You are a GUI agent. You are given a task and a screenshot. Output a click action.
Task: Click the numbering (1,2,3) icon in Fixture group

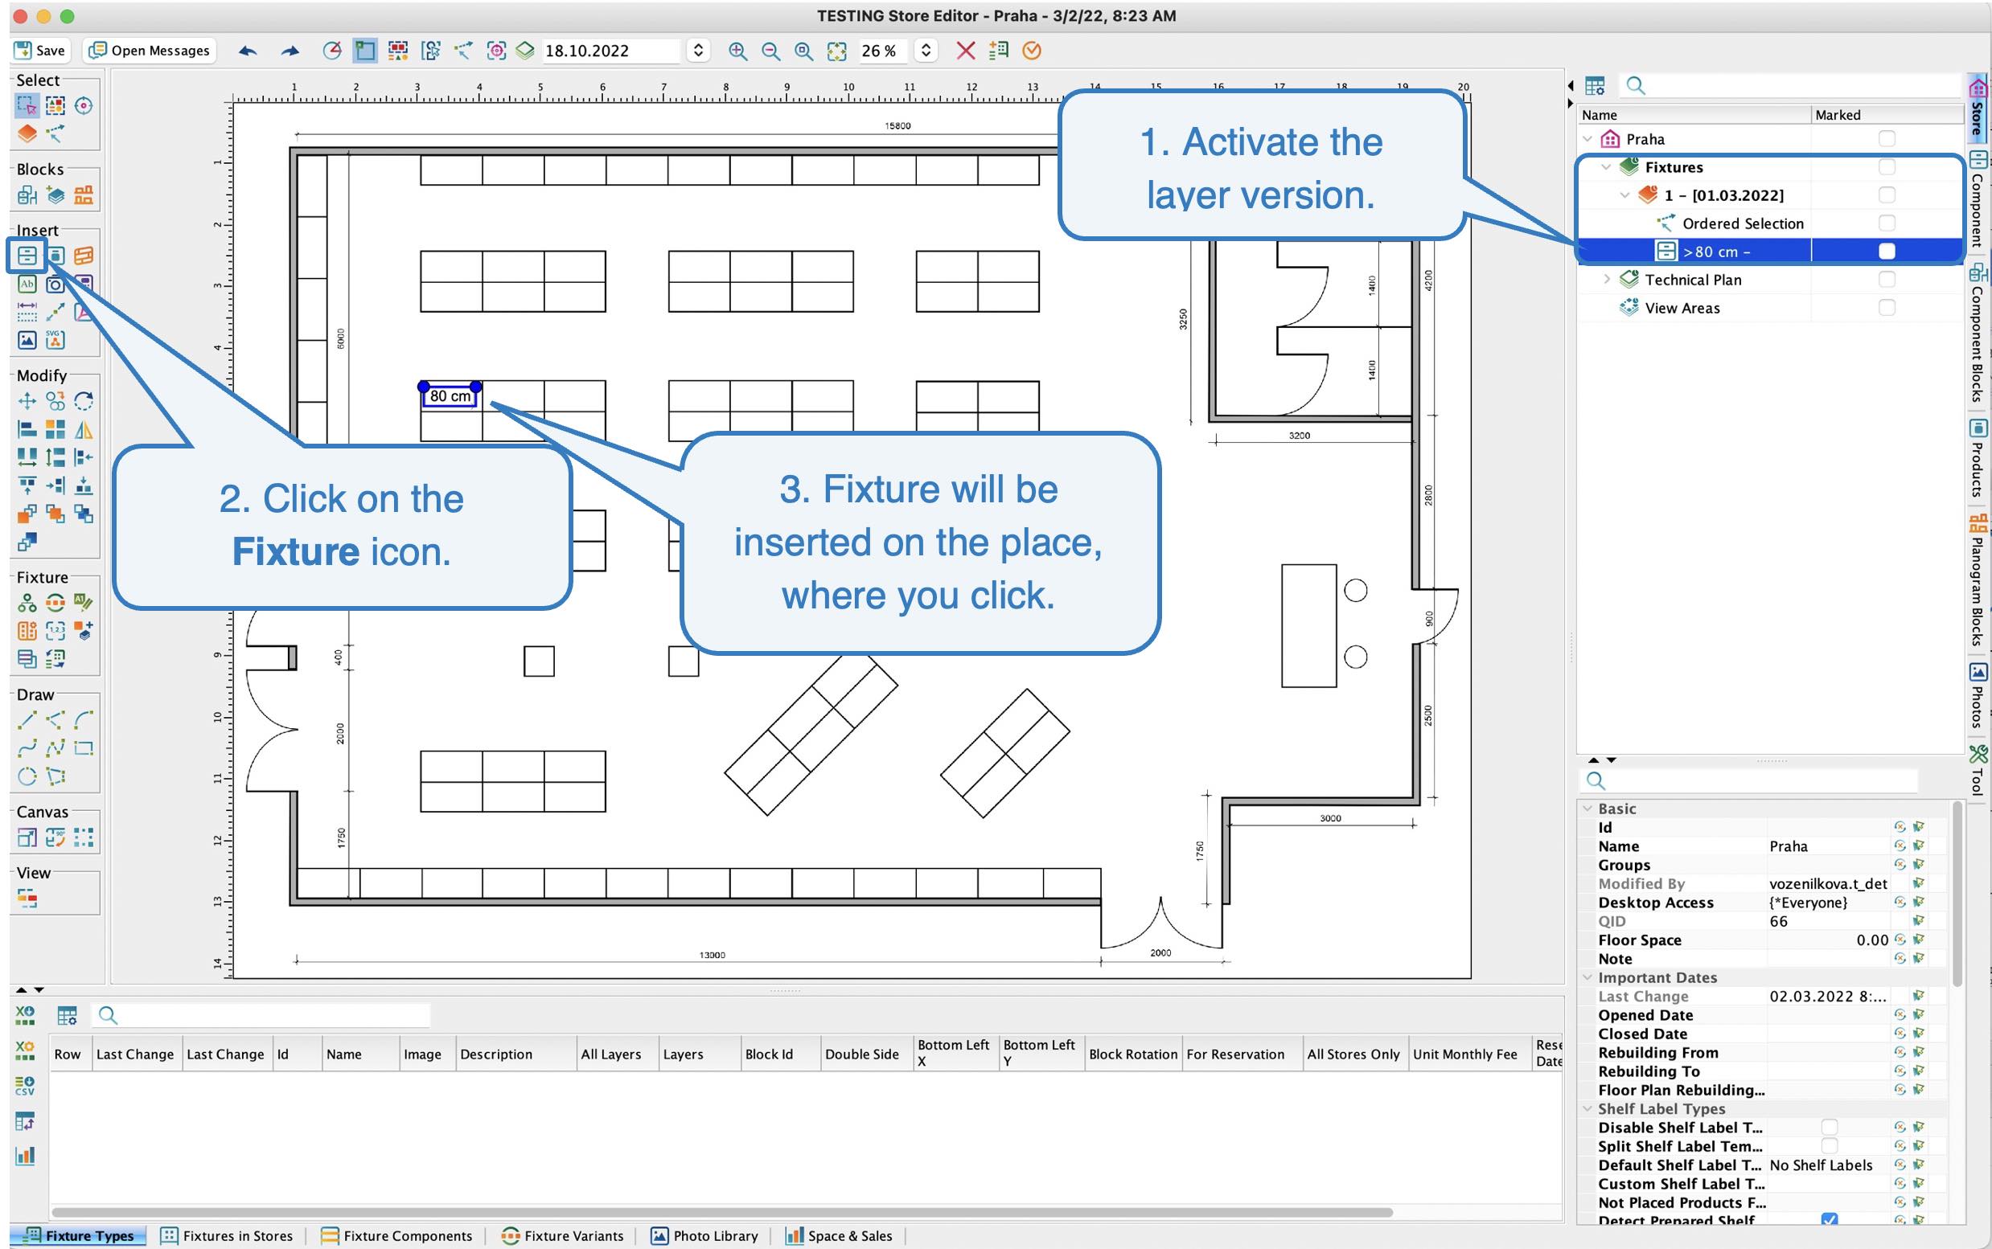click(55, 631)
